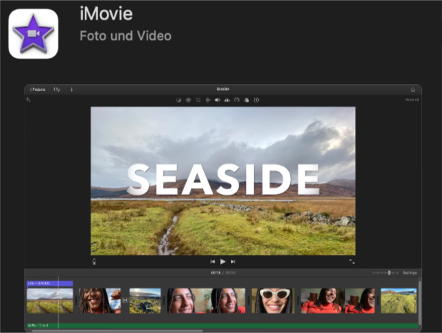Image resolution: width=442 pixels, height=333 pixels.
Task: Click the timeline's vertical scrollbar on the right
Action: pyautogui.click(x=420, y=302)
